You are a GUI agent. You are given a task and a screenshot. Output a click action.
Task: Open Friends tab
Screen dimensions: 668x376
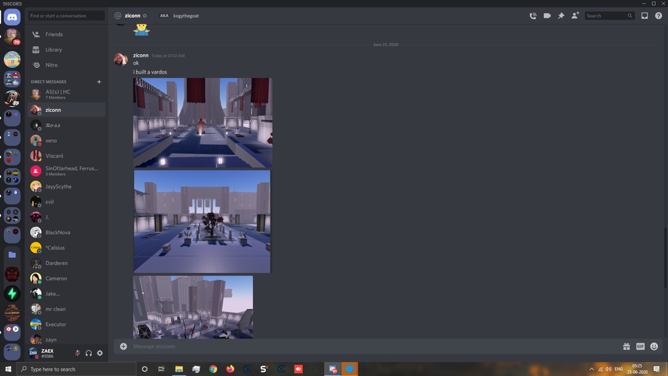[x=67, y=35]
